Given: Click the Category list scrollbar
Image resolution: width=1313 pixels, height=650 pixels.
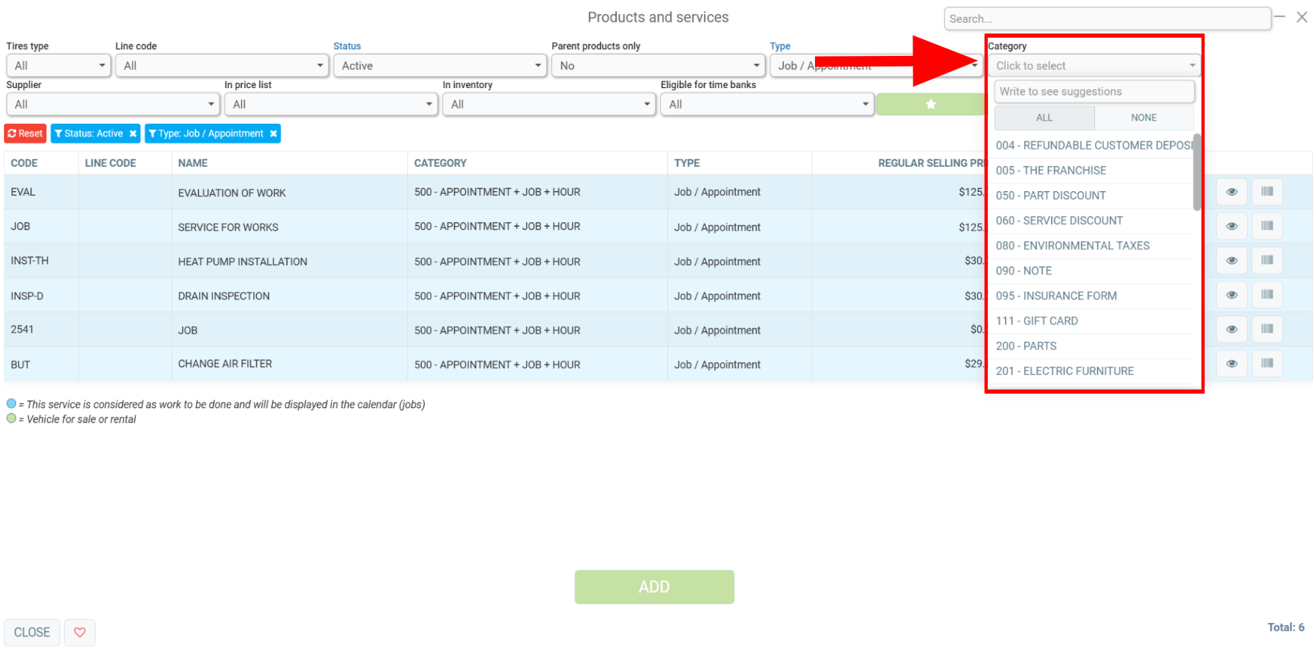Looking at the screenshot, I should pos(1197,172).
